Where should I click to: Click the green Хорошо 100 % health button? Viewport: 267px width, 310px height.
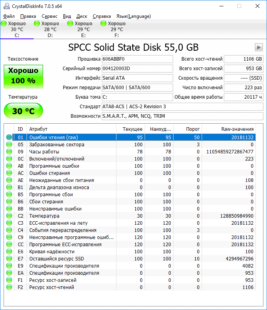[x=23, y=76]
